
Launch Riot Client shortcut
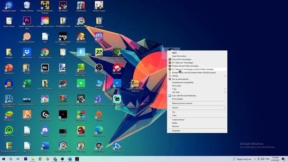tap(117, 69)
